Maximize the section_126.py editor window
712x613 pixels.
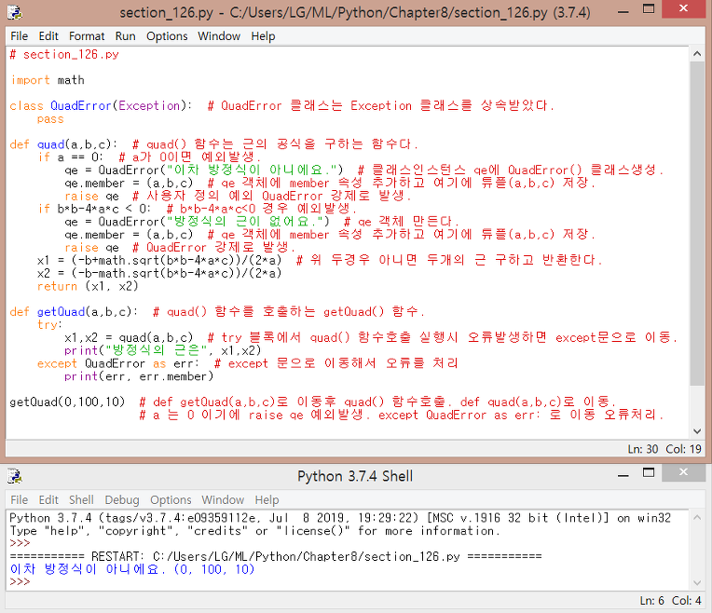649,9
